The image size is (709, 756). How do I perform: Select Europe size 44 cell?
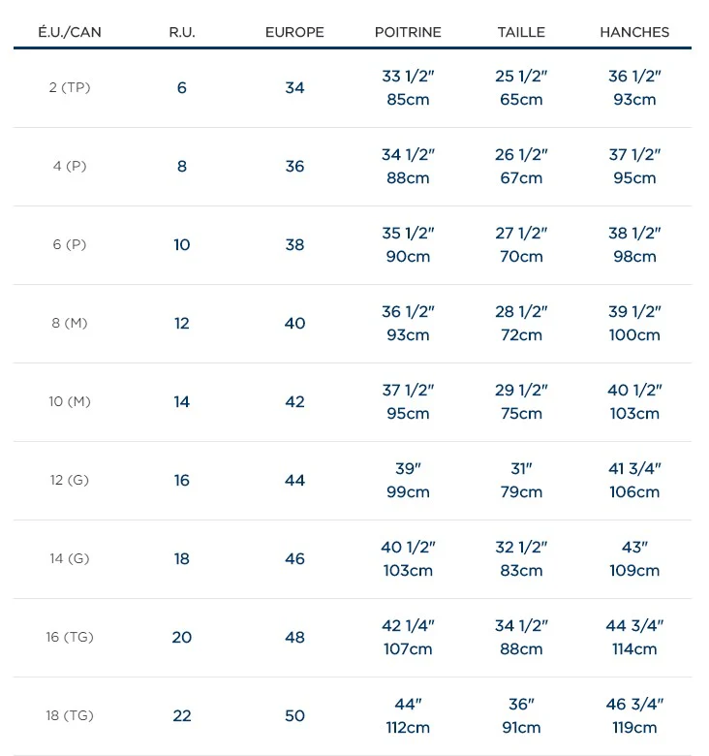pos(294,480)
